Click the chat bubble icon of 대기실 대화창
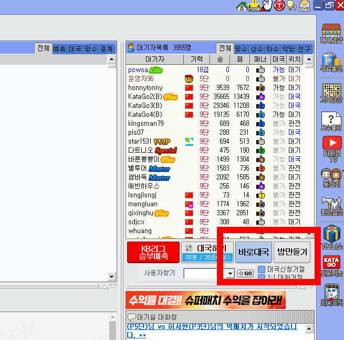 tap(132, 317)
